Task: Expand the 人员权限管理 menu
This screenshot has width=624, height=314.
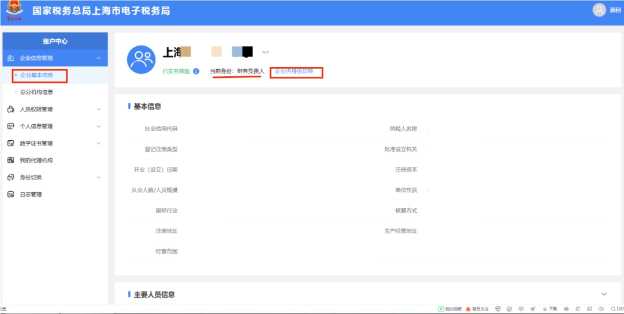Action: 98,109
